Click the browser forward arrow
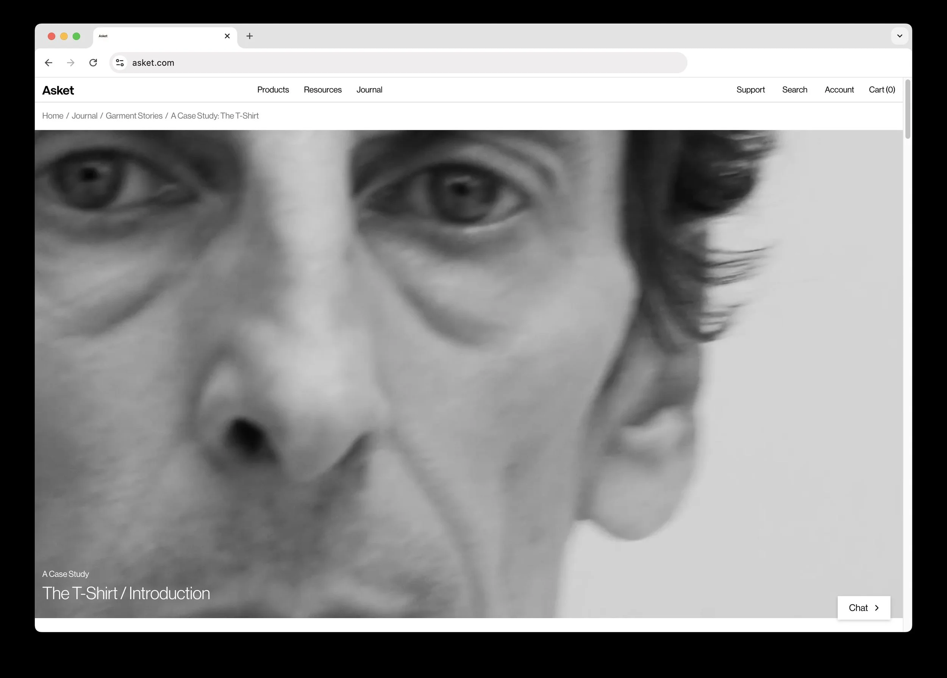This screenshot has width=947, height=678. point(70,62)
